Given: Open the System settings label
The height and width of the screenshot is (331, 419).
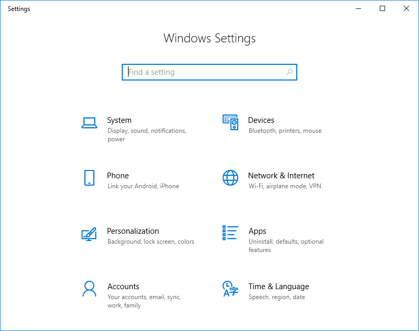Looking at the screenshot, I should pos(119,120).
